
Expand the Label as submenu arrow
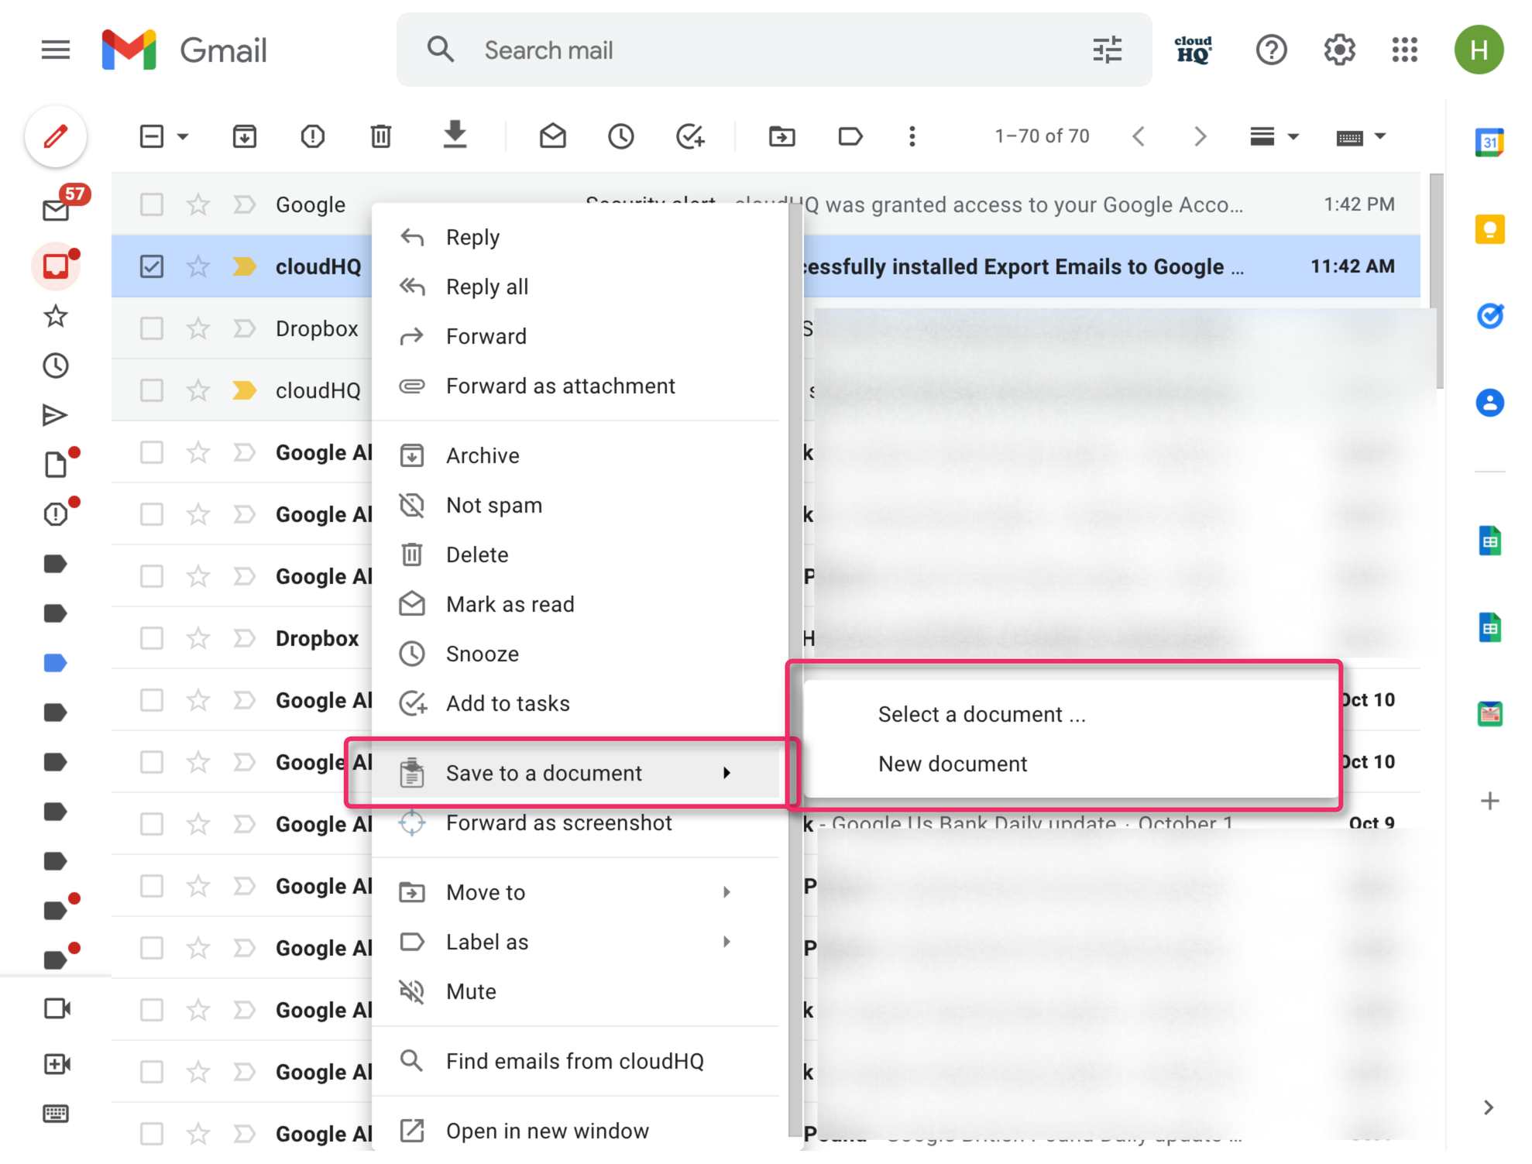726,942
